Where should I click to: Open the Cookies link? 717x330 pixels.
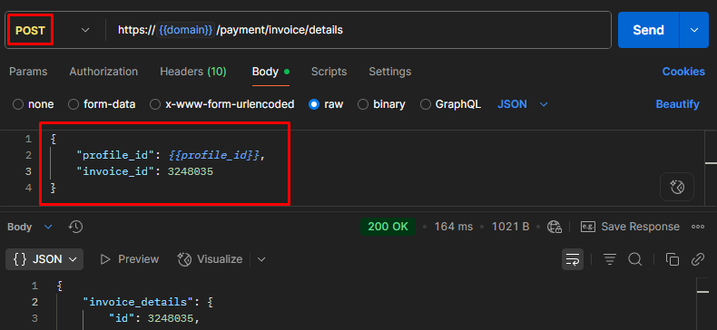(683, 72)
